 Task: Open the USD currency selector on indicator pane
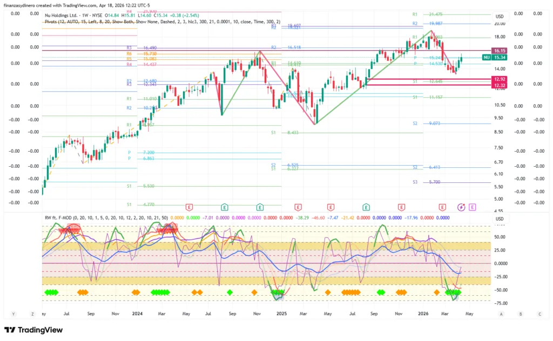coord(499,219)
